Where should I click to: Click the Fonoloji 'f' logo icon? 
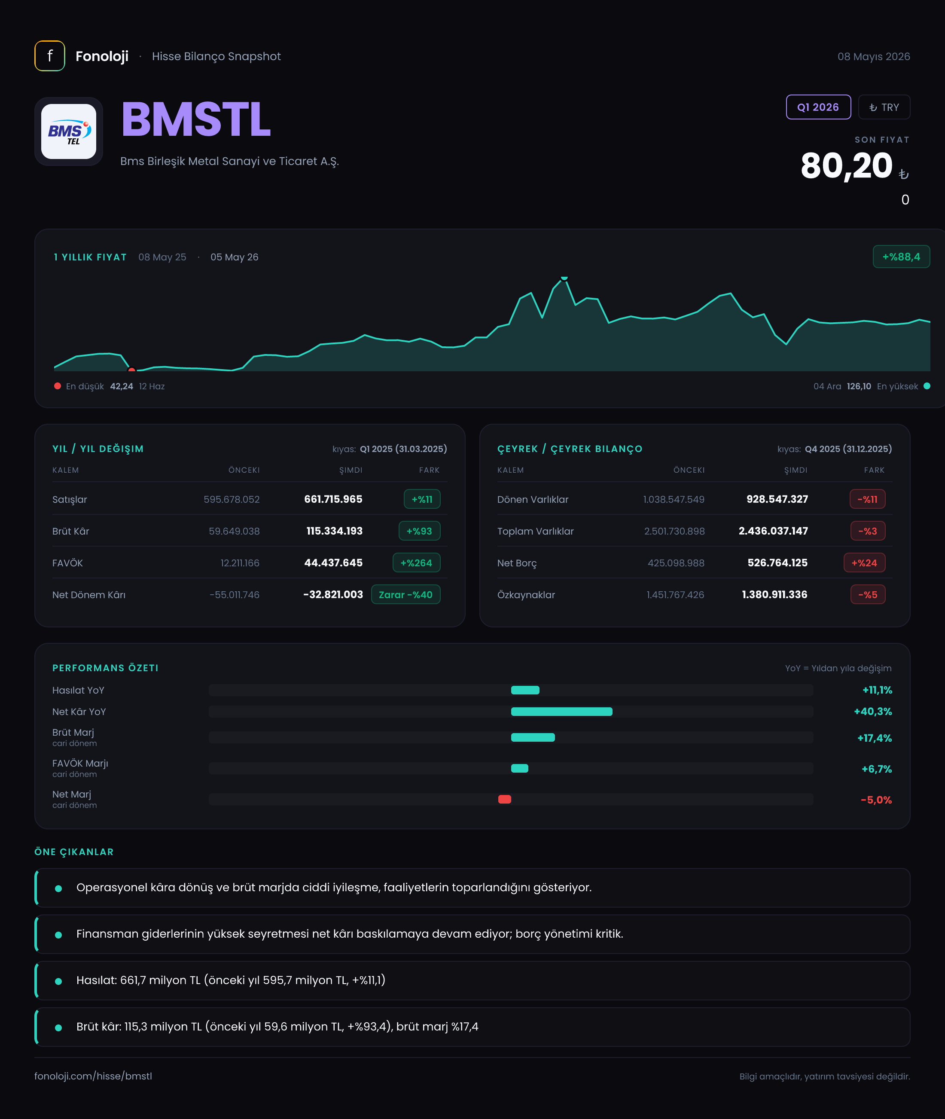tap(50, 56)
